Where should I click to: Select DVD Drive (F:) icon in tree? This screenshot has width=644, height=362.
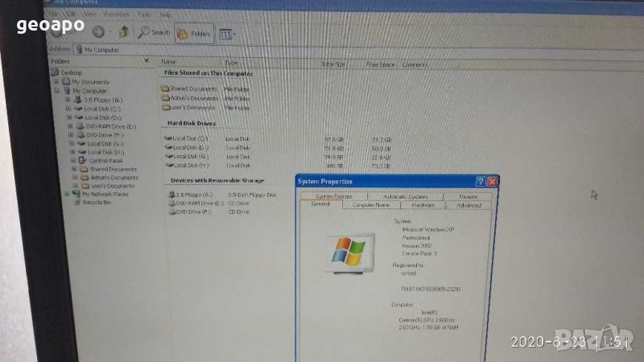(x=80, y=134)
